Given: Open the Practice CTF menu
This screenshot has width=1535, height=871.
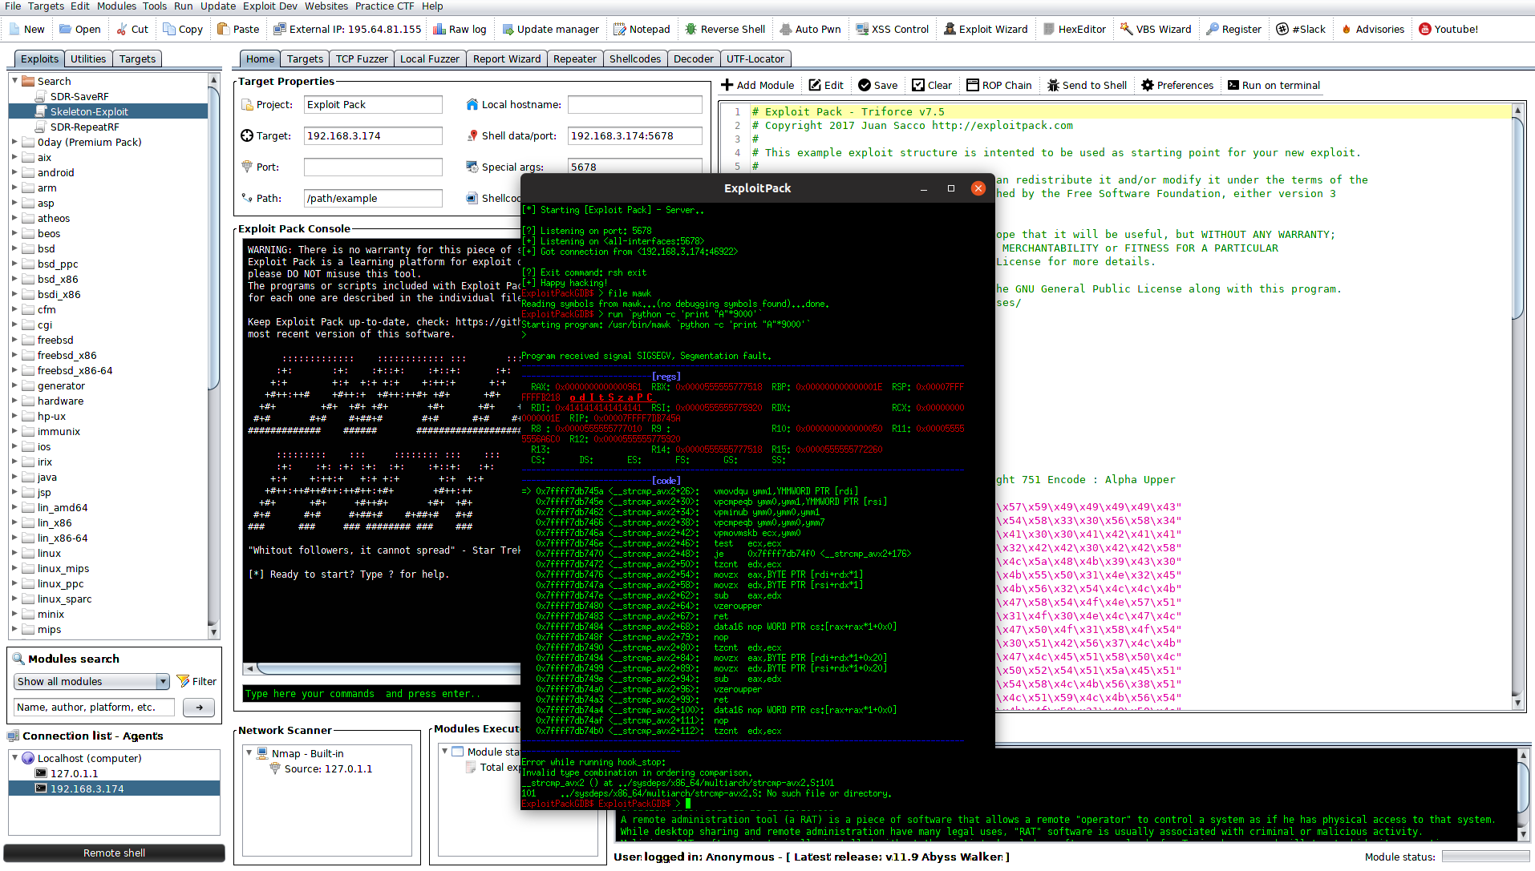Looking at the screenshot, I should pyautogui.click(x=385, y=6).
